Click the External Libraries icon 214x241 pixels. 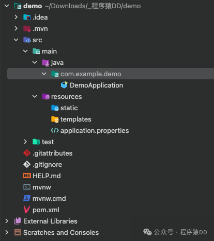[18, 221]
